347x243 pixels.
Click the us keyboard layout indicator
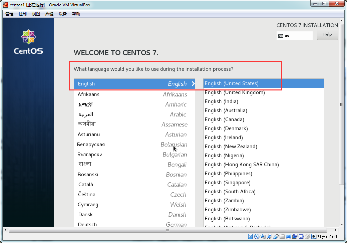point(294,36)
